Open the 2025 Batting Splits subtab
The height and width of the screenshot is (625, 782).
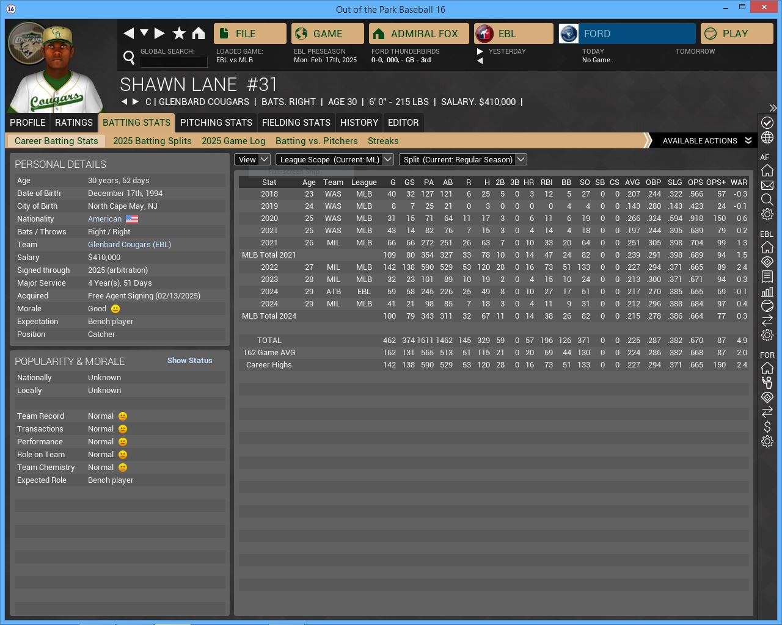coord(152,141)
